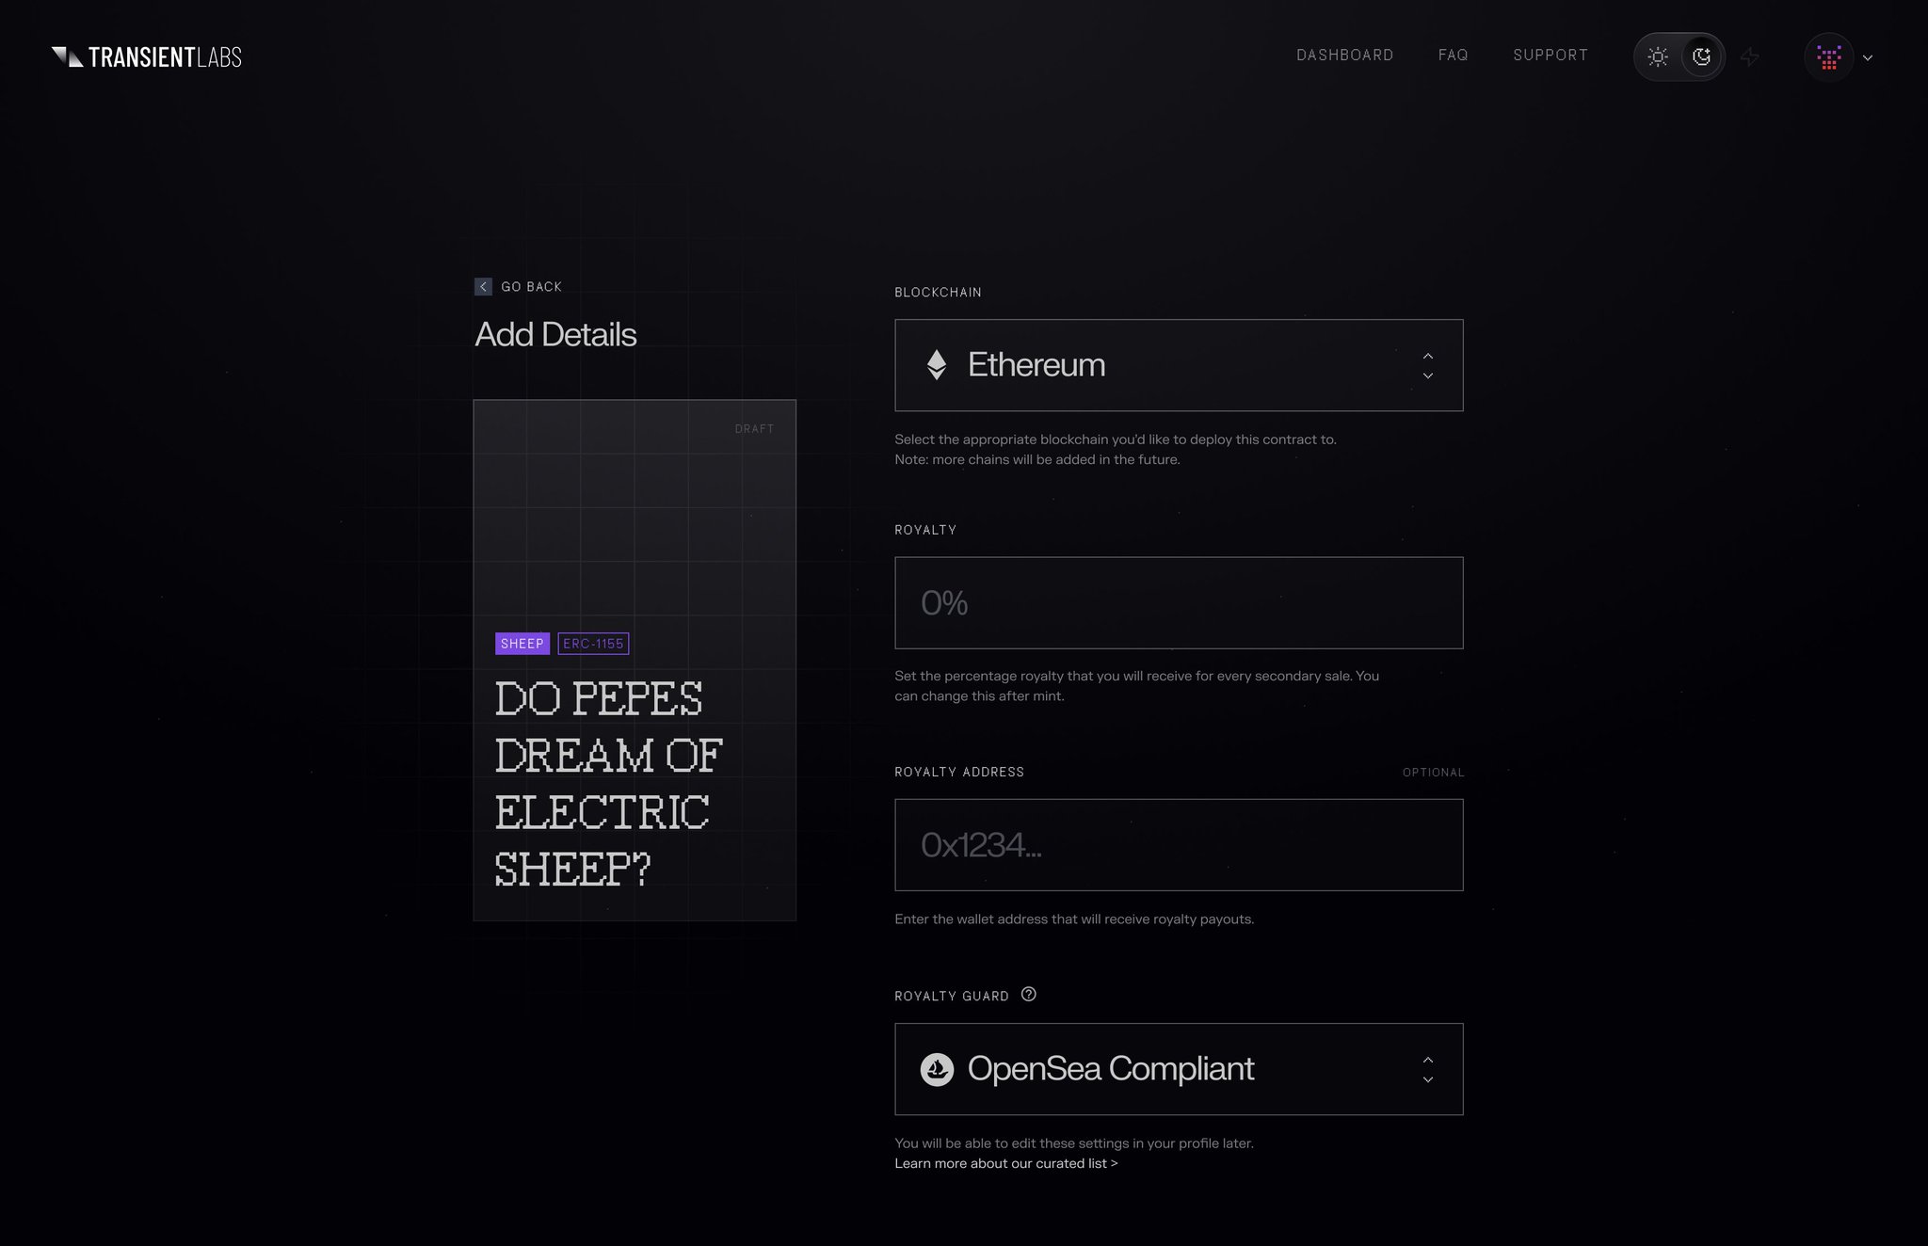This screenshot has width=1928, height=1246.
Task: Click Learn more about curated list link
Action: coord(1005,1164)
